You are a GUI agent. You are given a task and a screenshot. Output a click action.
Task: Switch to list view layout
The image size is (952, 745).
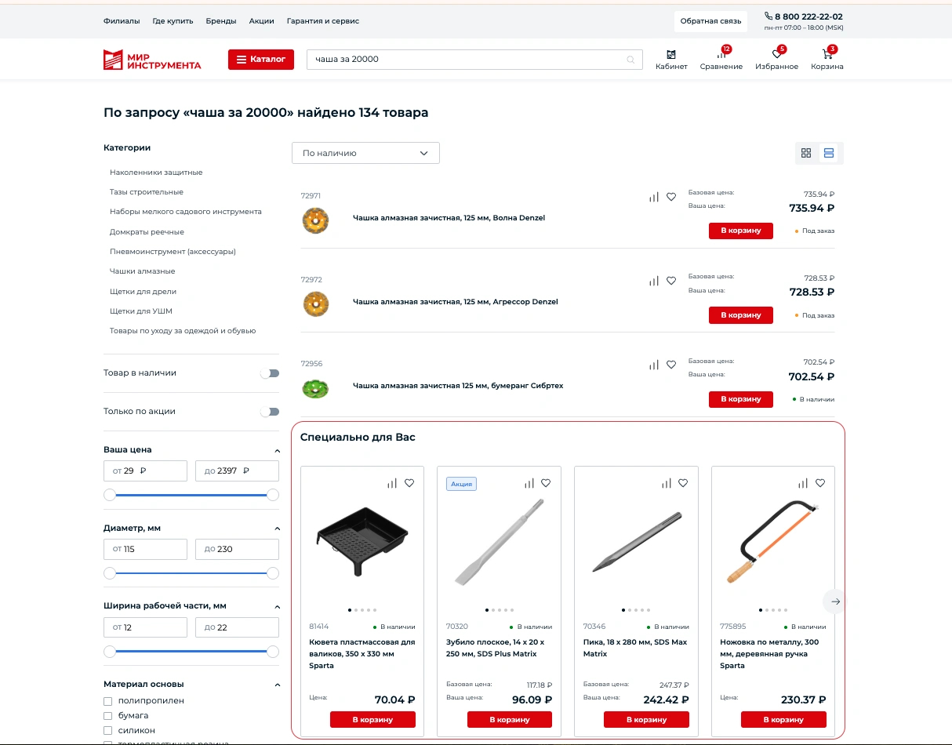pos(829,153)
